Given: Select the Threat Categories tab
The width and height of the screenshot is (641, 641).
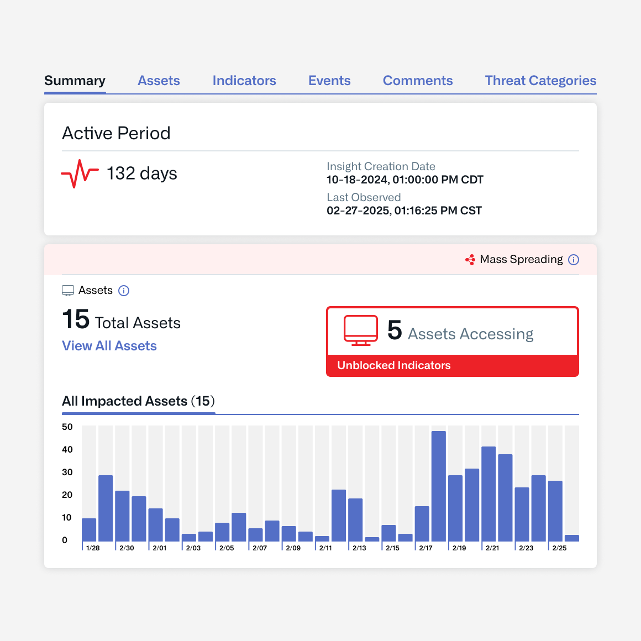Looking at the screenshot, I should (x=540, y=81).
